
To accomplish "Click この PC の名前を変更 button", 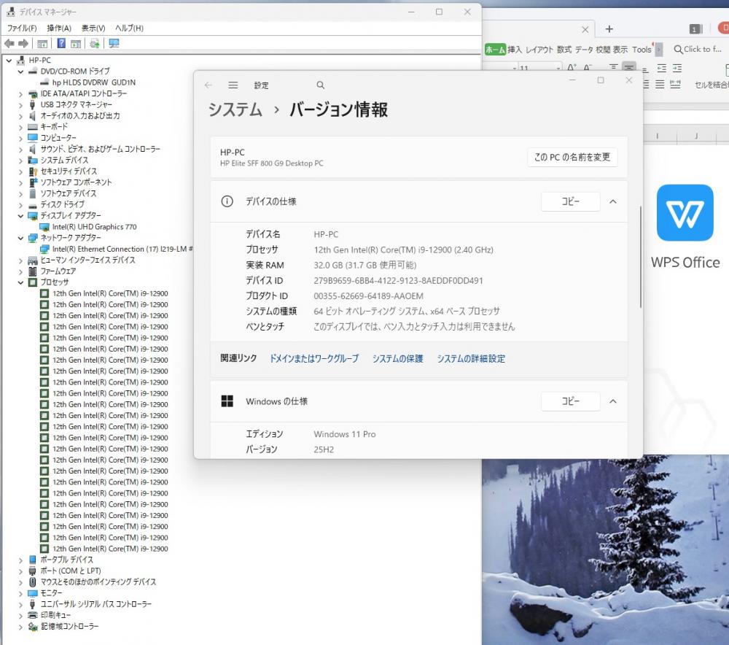I will (572, 158).
